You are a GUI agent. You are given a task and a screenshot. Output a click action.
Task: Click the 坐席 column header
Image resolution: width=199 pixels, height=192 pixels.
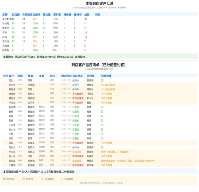(30, 76)
